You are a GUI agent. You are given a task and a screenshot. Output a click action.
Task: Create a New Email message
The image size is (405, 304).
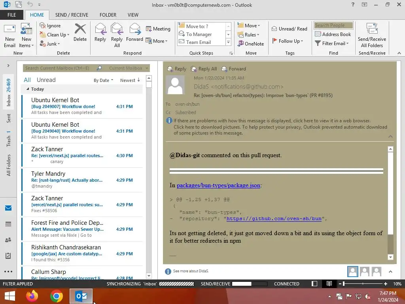pyautogui.click(x=9, y=35)
